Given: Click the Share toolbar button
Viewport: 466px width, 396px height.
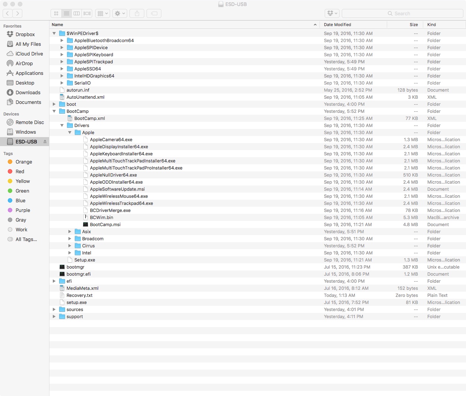Looking at the screenshot, I should tap(137, 13).
